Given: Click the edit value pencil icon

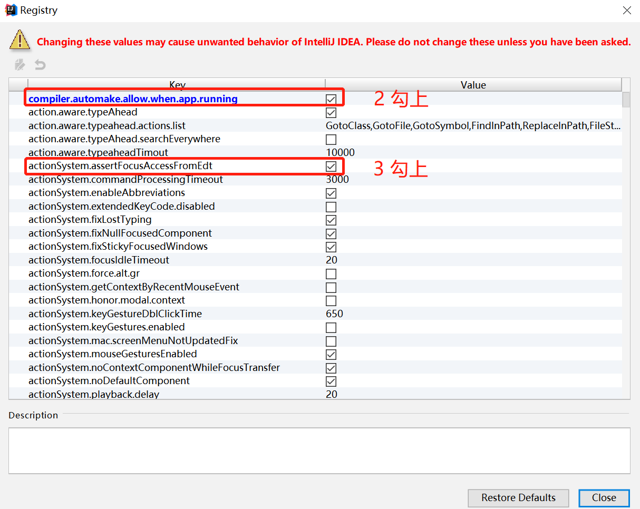Looking at the screenshot, I should pos(20,65).
